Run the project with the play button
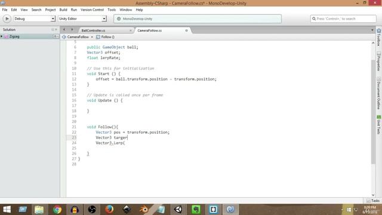This screenshot has width=382, height=215. (7, 19)
